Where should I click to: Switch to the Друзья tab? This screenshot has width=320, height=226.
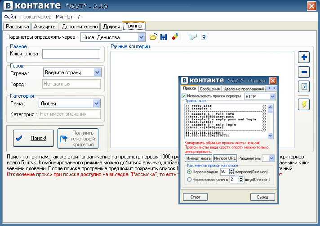pos(111,27)
